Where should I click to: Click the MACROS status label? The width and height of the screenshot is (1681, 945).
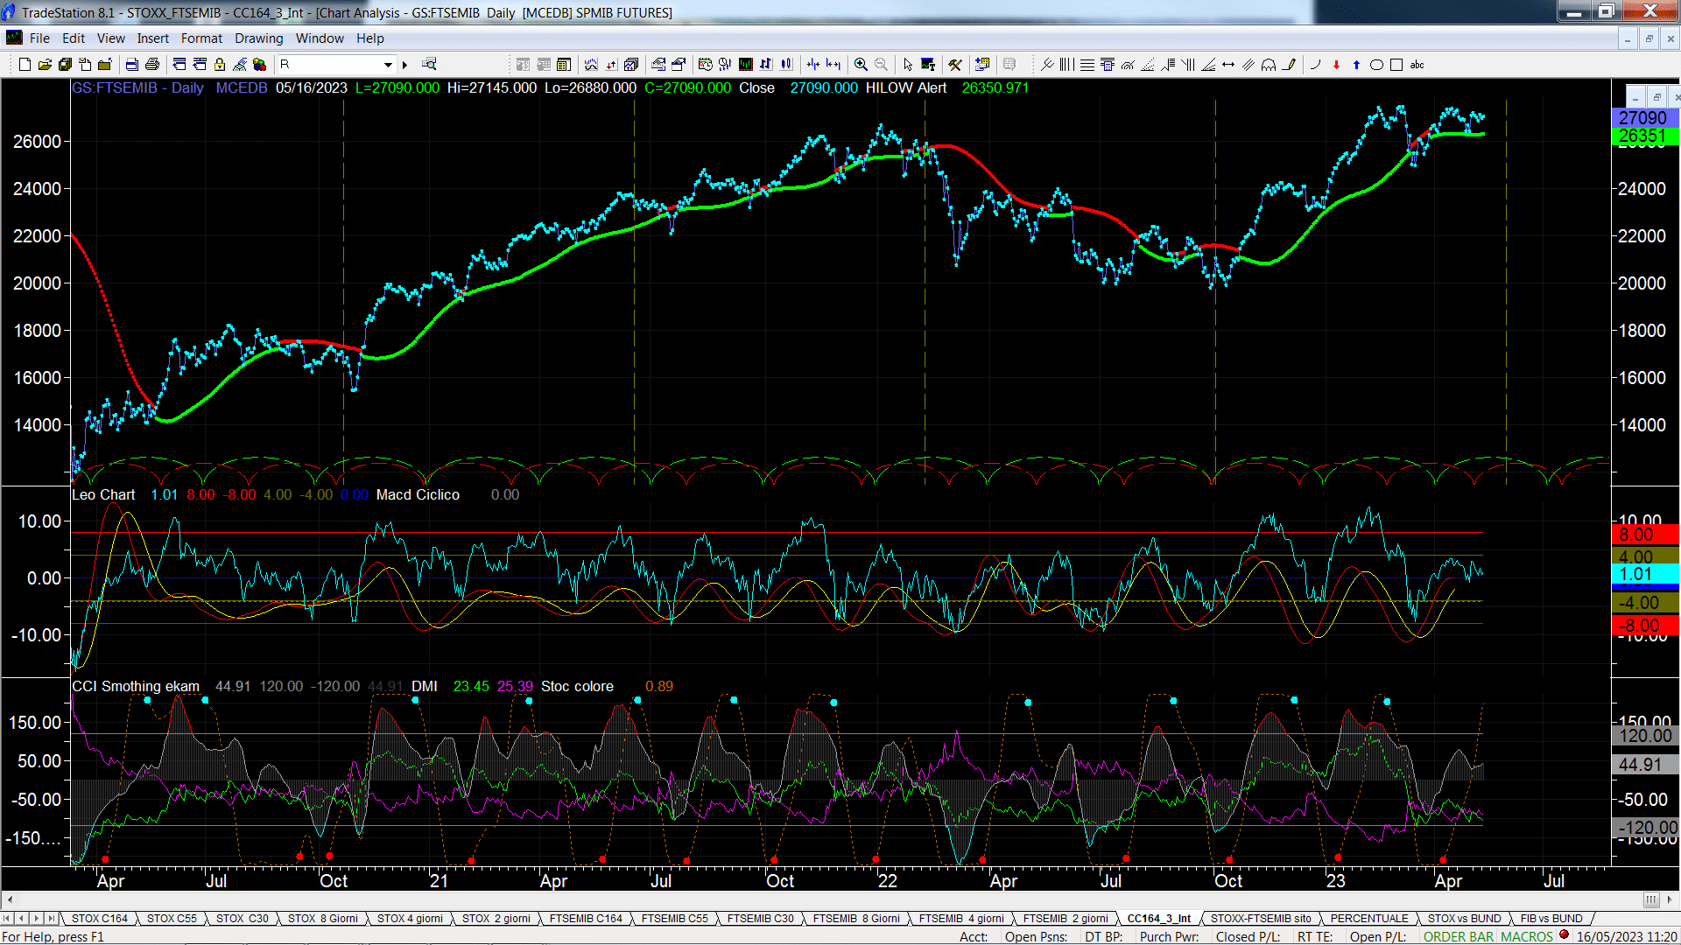click(x=1527, y=937)
